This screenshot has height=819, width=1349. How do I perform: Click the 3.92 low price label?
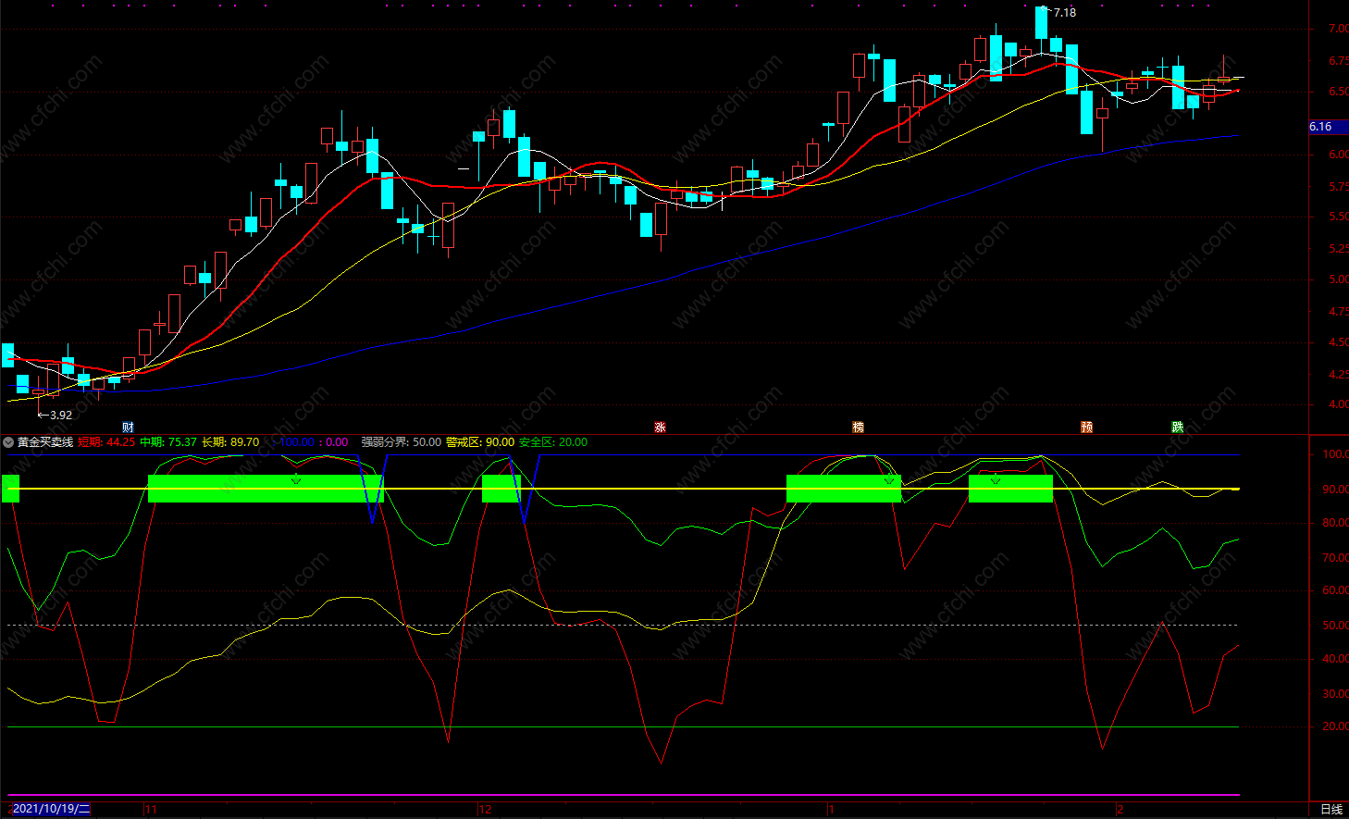coord(61,416)
